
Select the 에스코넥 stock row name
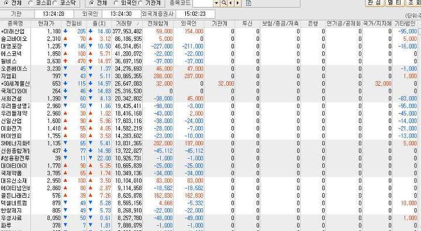[11, 54]
